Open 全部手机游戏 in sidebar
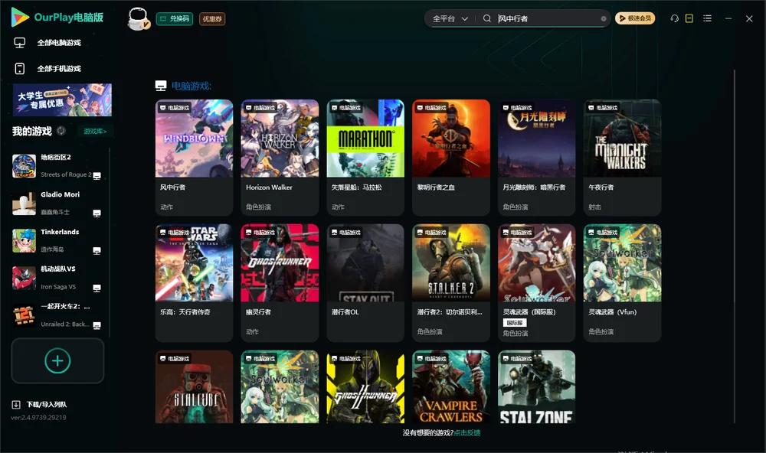Viewport: 766px width, 453px height. point(60,69)
